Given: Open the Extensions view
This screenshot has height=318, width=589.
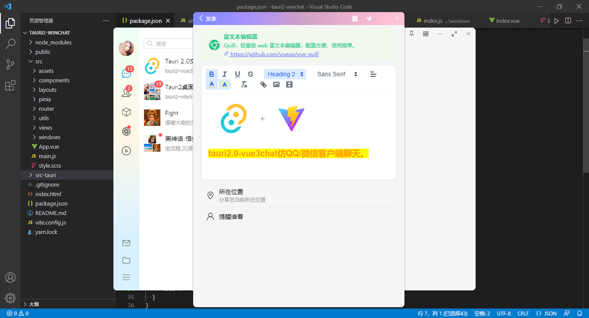Looking at the screenshot, I should (x=10, y=86).
